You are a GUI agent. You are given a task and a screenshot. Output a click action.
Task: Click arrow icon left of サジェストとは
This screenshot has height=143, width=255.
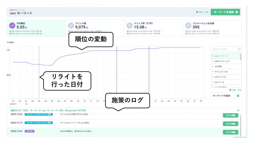pyautogui.click(x=213, y=72)
